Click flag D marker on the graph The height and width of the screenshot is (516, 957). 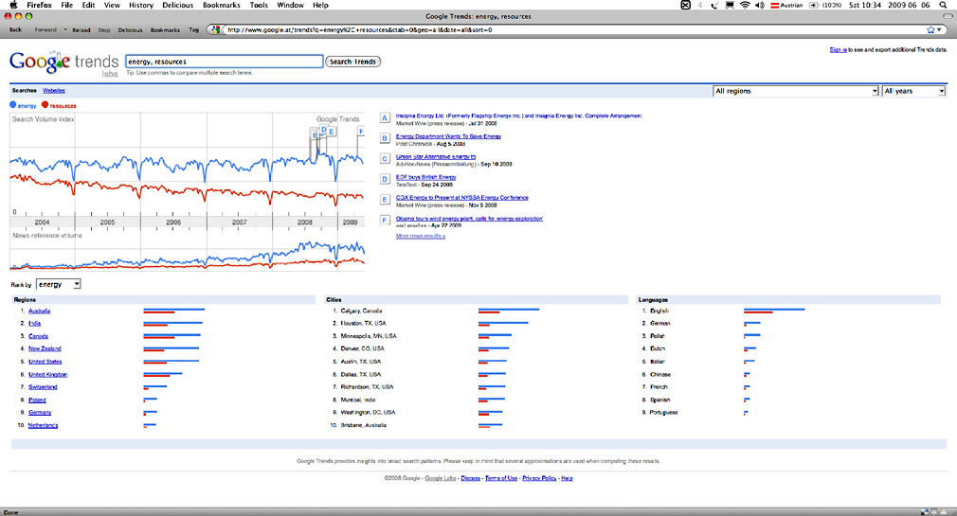pyautogui.click(x=323, y=130)
